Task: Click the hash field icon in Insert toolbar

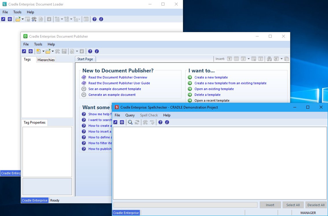Action: (x=243, y=59)
